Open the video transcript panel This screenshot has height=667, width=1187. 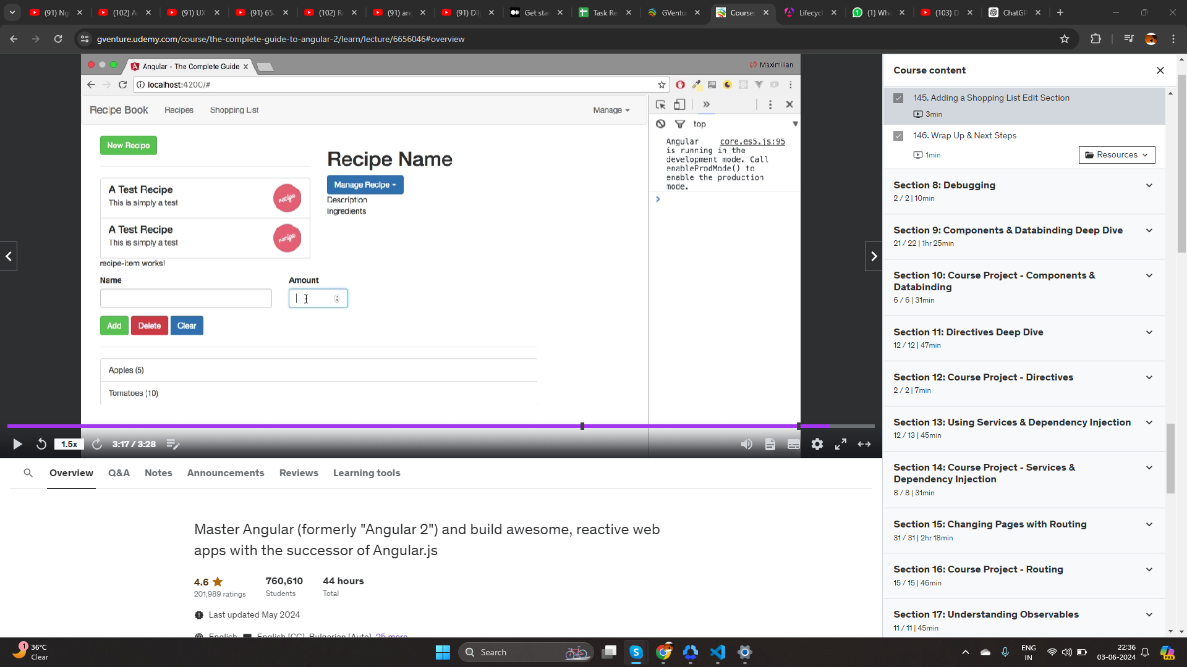pyautogui.click(x=770, y=444)
